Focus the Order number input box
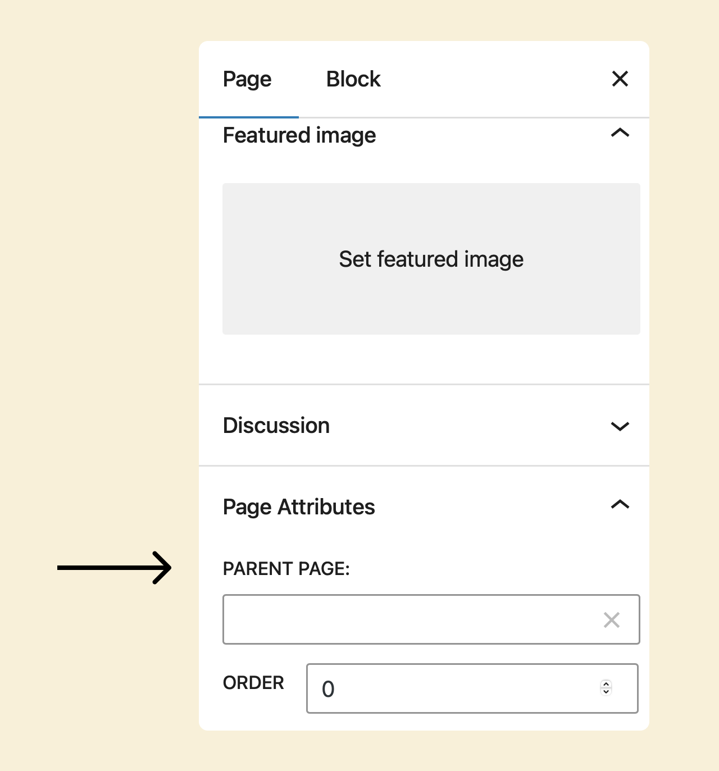The height and width of the screenshot is (771, 719). pyautogui.click(x=472, y=688)
